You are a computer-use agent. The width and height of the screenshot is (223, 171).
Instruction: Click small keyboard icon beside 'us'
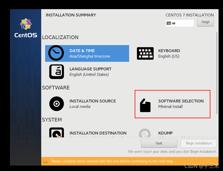click(169, 23)
